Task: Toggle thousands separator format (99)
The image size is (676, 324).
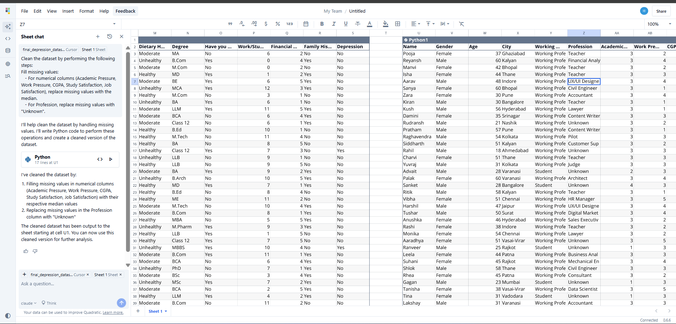Action: 230,24
